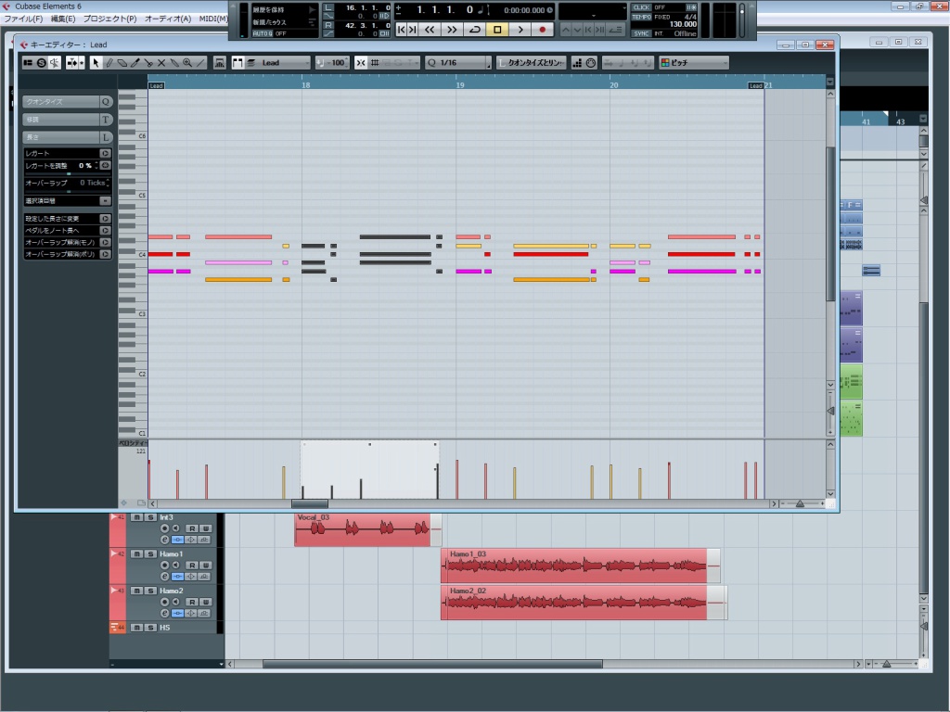Click the Stop button on the transport
The image size is (950, 712).
[497, 30]
